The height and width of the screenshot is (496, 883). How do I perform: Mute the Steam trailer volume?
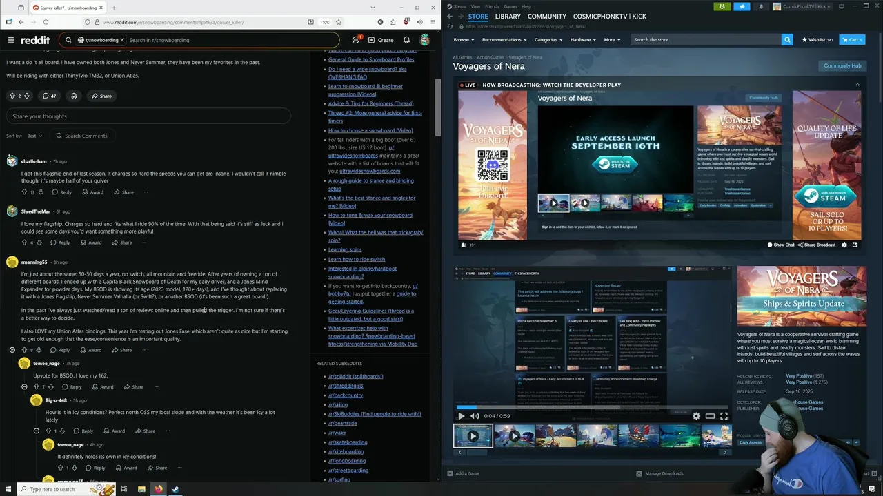click(x=475, y=416)
